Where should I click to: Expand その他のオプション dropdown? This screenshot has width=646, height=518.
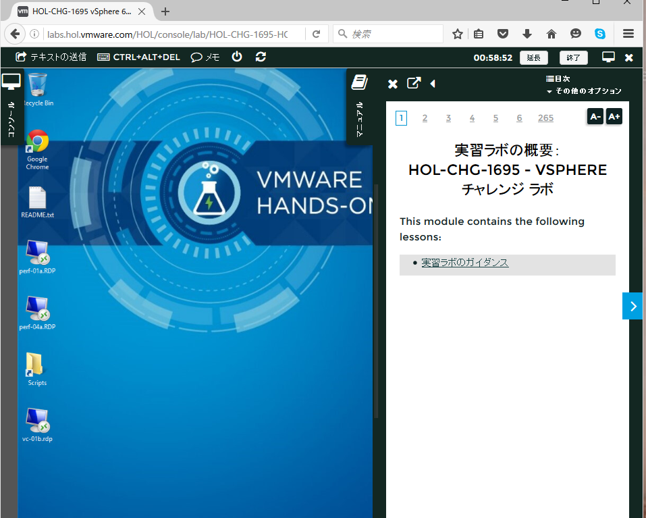click(x=584, y=91)
